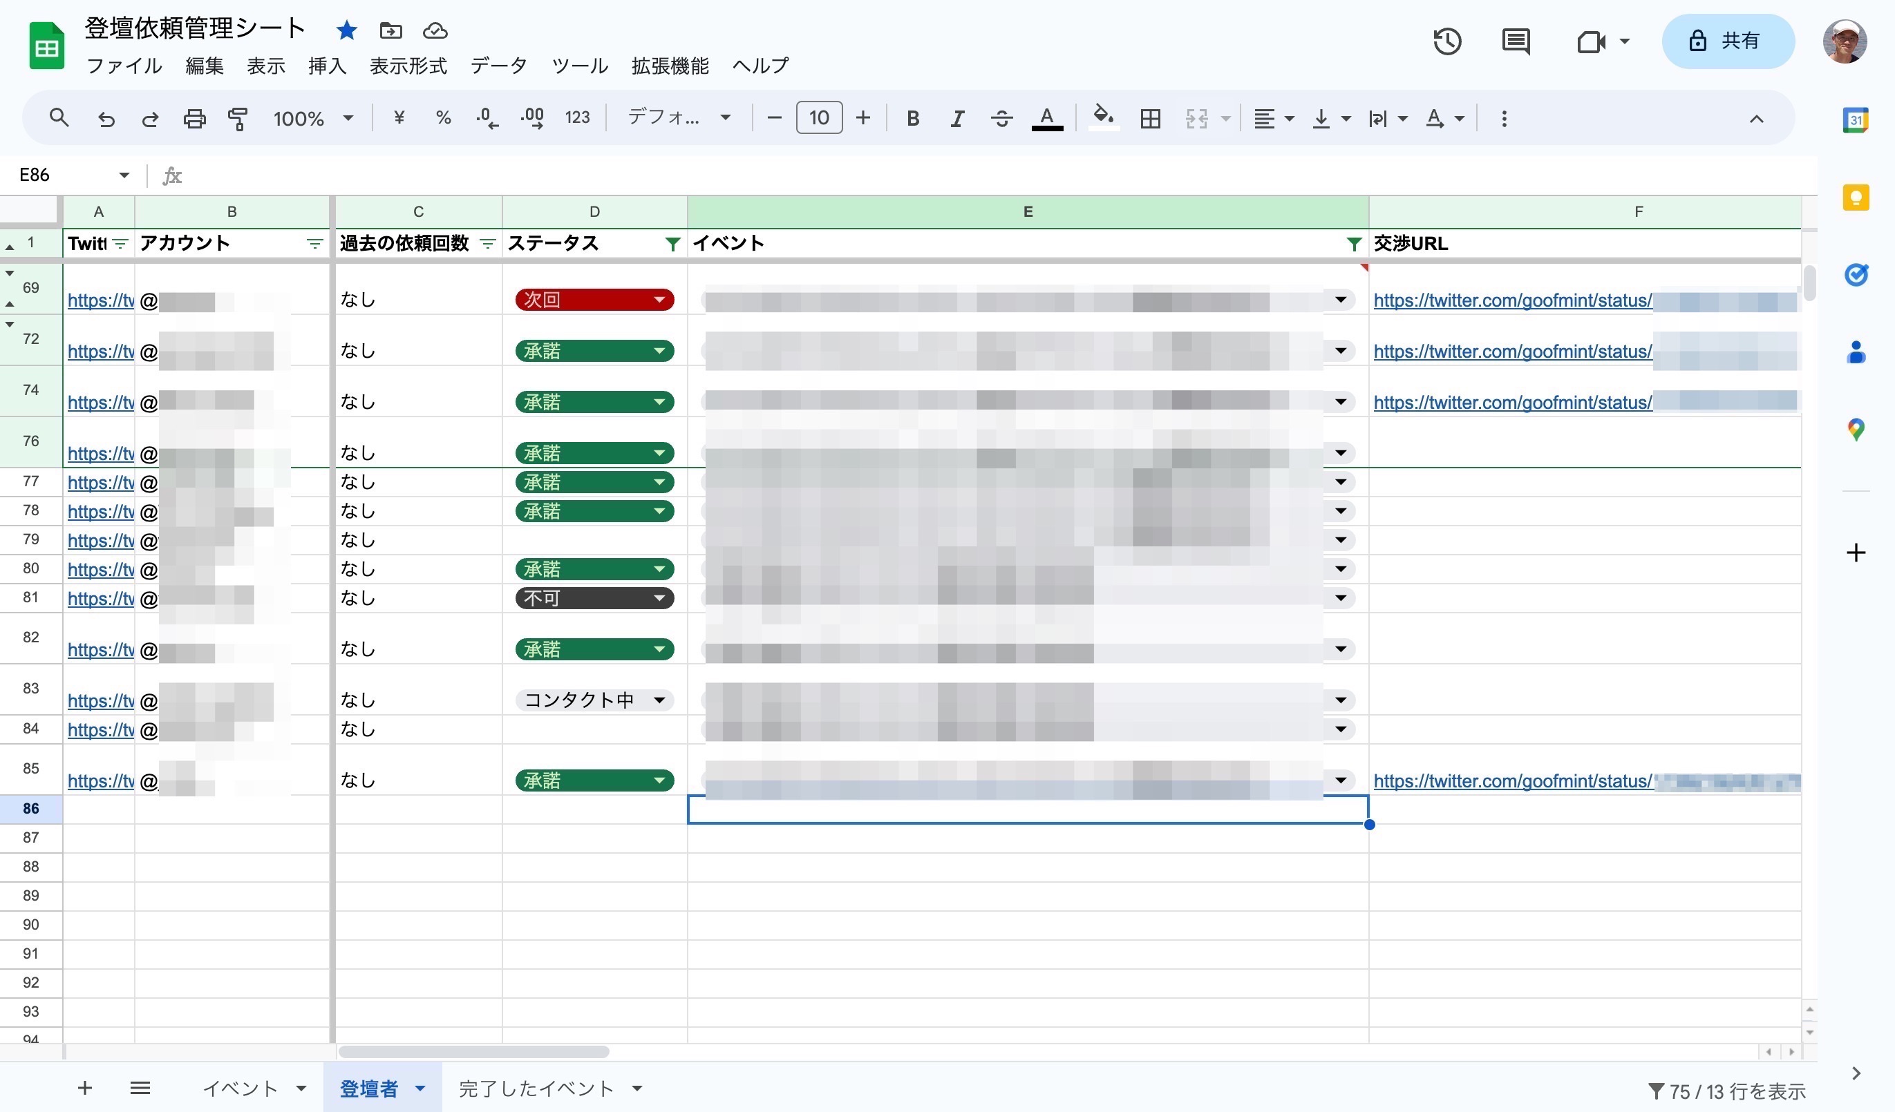Image resolution: width=1895 pixels, height=1112 pixels.
Task: Open the comments panel icon
Action: (x=1516, y=41)
